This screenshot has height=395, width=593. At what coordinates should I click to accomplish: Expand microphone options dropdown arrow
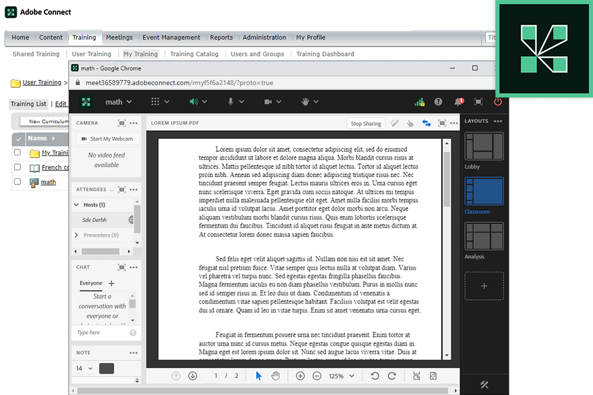pyautogui.click(x=242, y=102)
